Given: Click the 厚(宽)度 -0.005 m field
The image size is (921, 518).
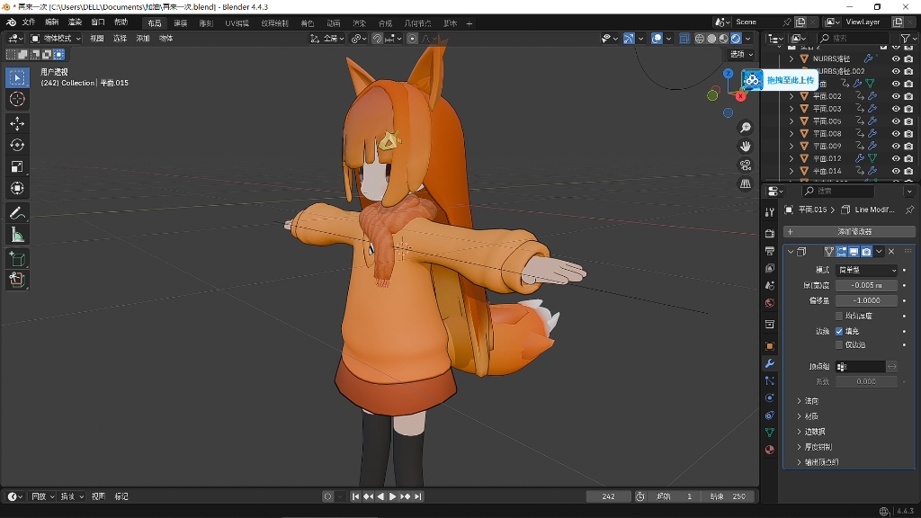Looking at the screenshot, I should pos(866,285).
